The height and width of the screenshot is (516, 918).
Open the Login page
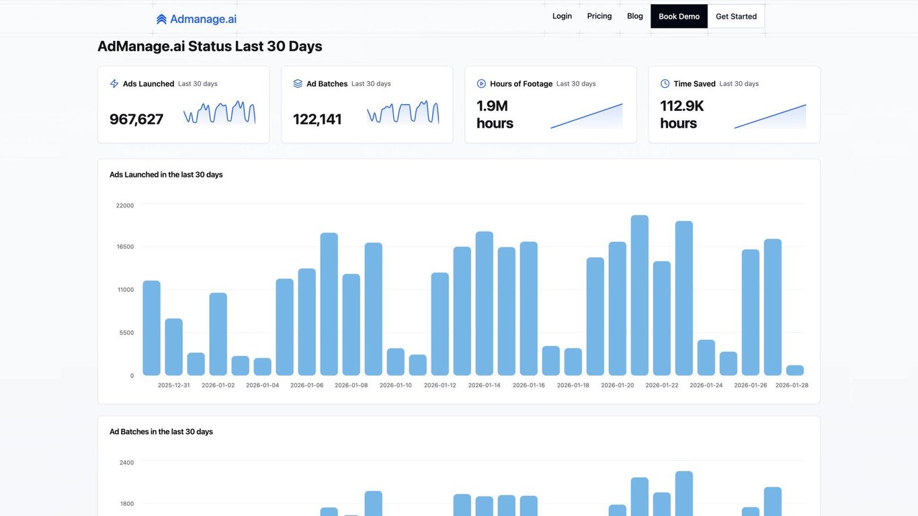tap(562, 16)
